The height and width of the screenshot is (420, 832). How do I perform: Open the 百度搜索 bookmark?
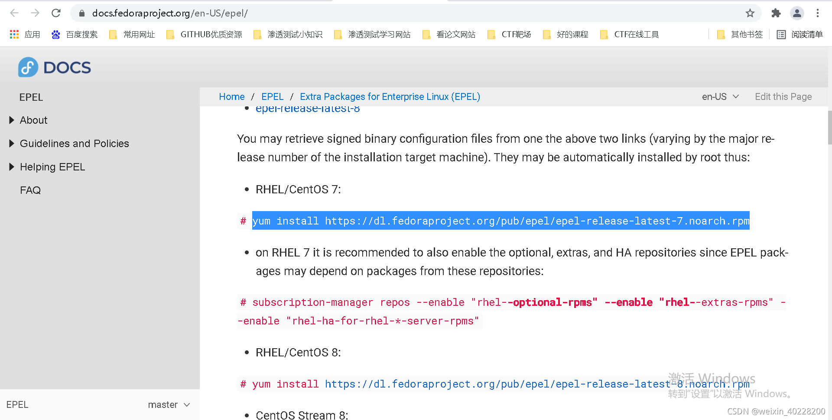click(x=75, y=35)
